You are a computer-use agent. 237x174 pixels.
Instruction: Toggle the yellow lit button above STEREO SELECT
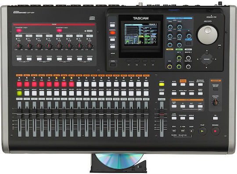pyautogui.click(x=162, y=84)
